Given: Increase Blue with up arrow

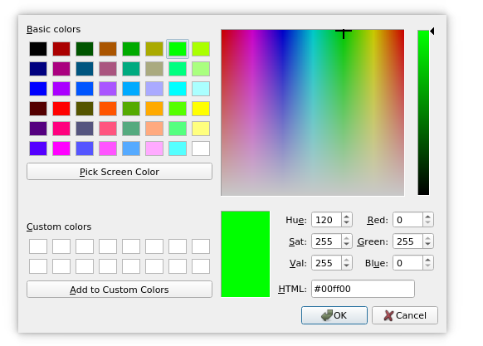Looking at the screenshot, I should coord(428,260).
